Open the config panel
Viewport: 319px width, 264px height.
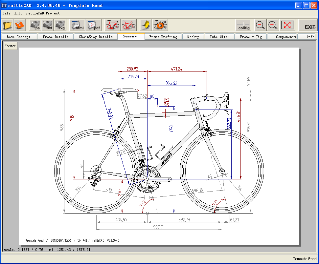click(x=243, y=25)
